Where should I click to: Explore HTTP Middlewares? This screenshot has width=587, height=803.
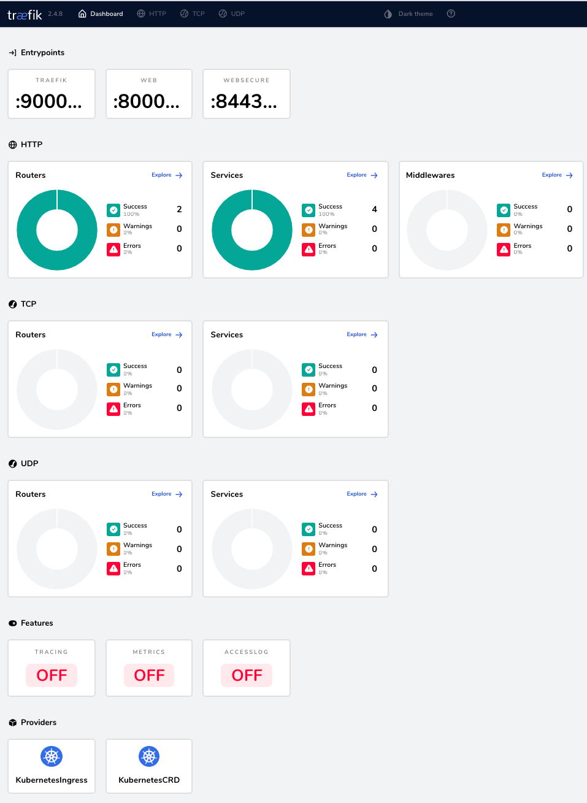pyautogui.click(x=557, y=175)
